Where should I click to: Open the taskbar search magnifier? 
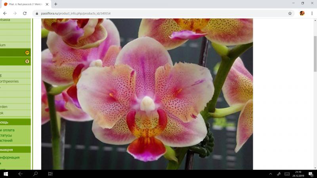click(x=35, y=174)
